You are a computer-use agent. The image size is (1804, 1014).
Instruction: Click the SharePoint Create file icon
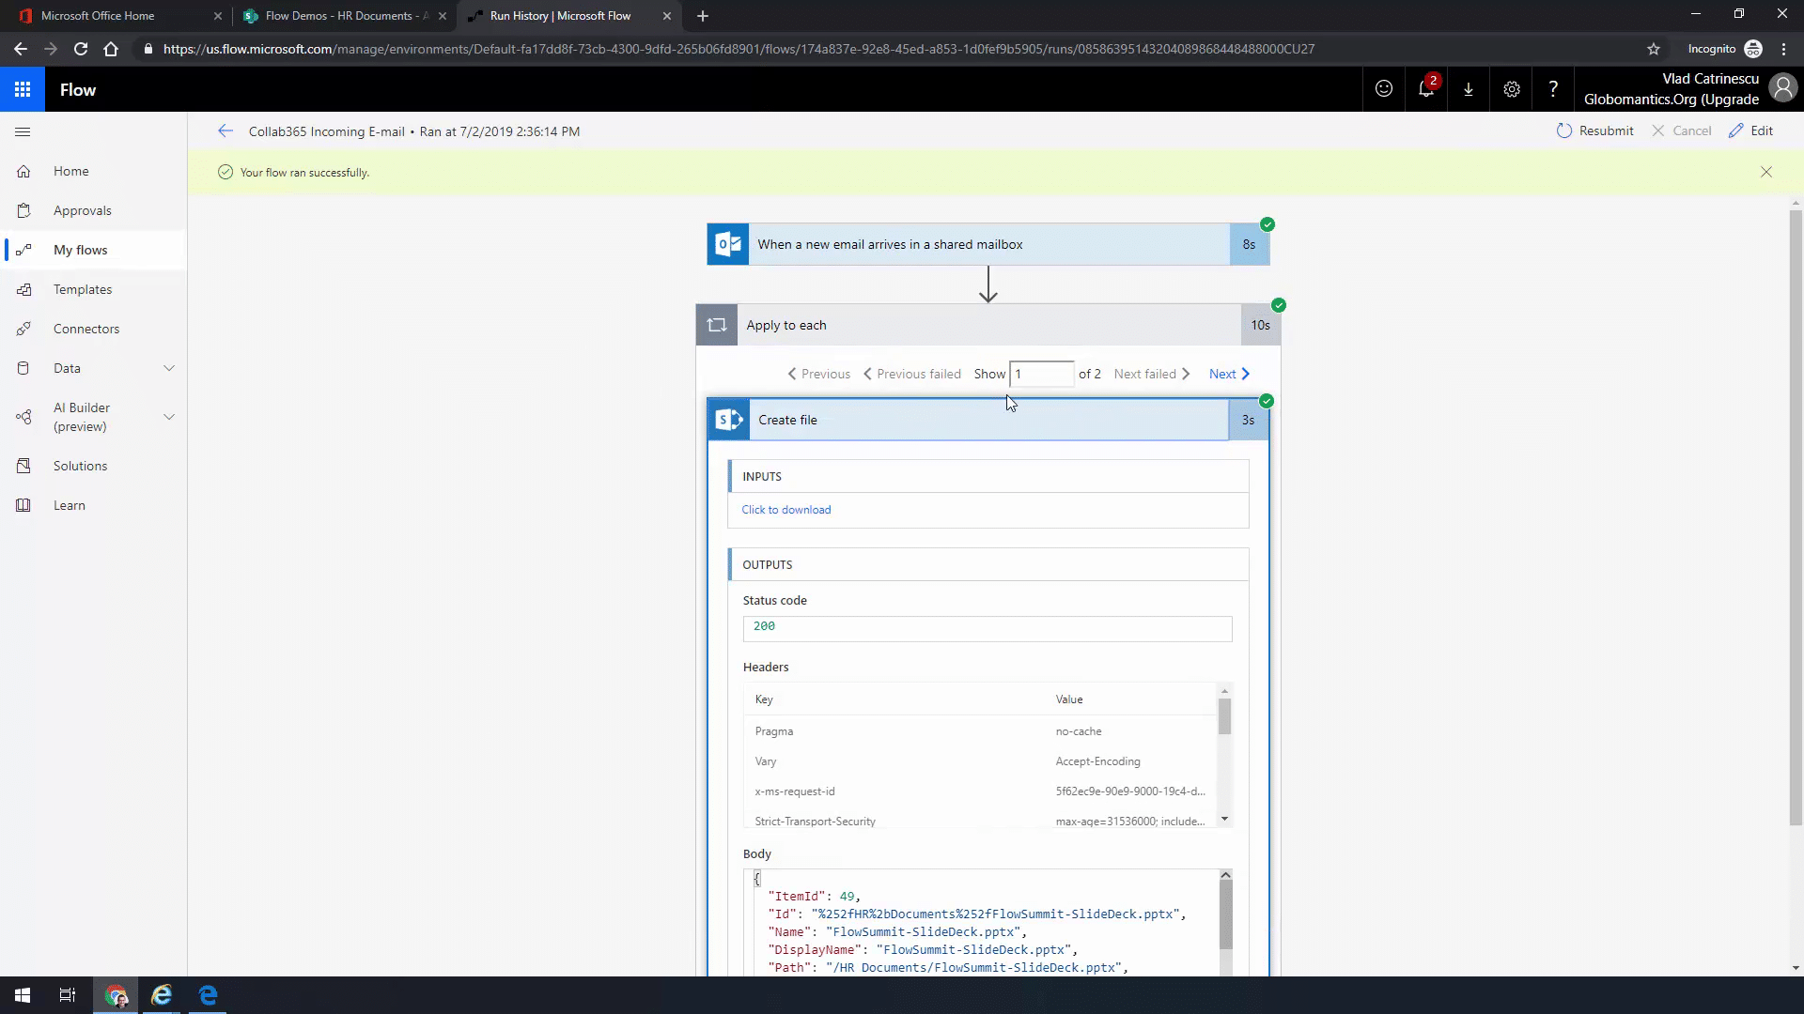729,420
